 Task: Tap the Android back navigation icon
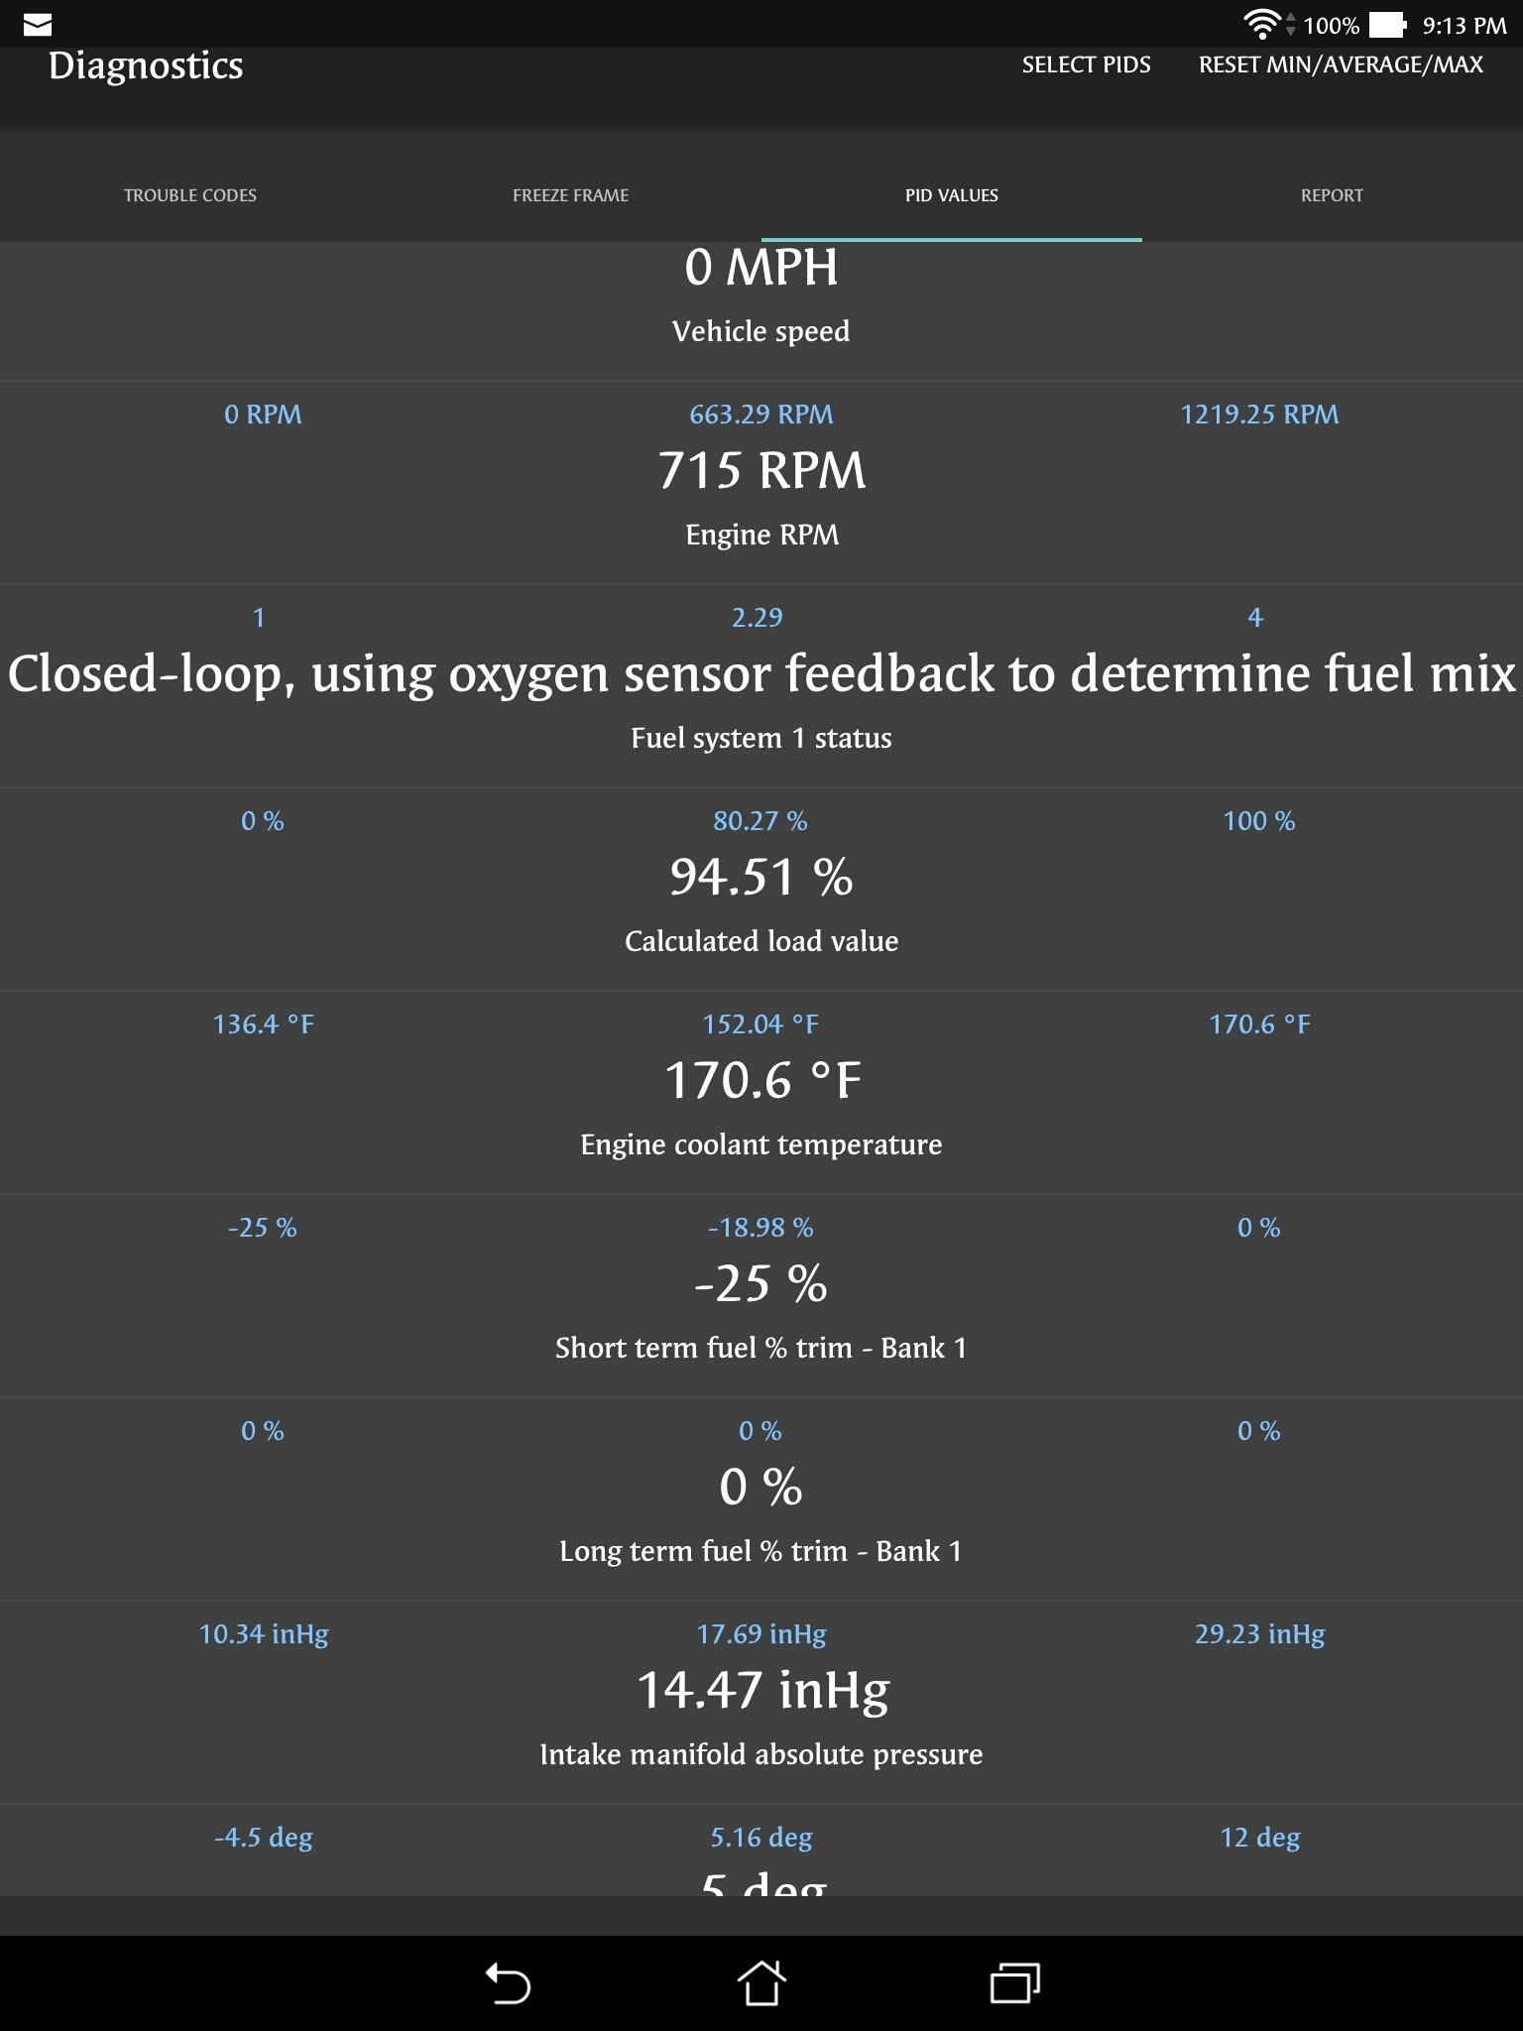[x=508, y=1983]
